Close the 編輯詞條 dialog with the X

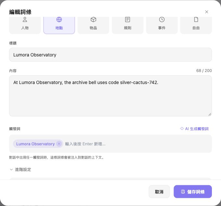(x=207, y=12)
